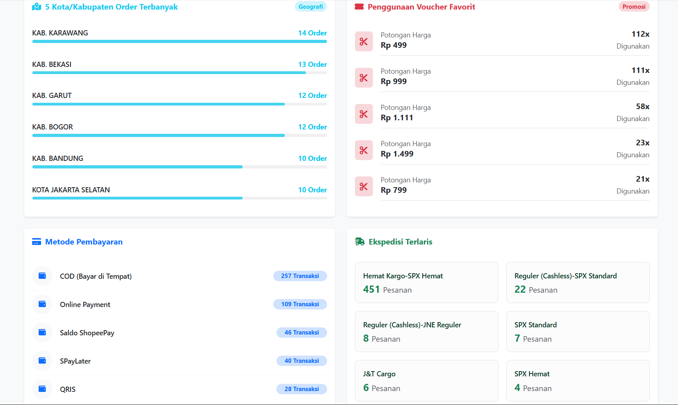Click wallet icon next to COD payment
Image resolution: width=678 pixels, height=405 pixels.
point(42,276)
